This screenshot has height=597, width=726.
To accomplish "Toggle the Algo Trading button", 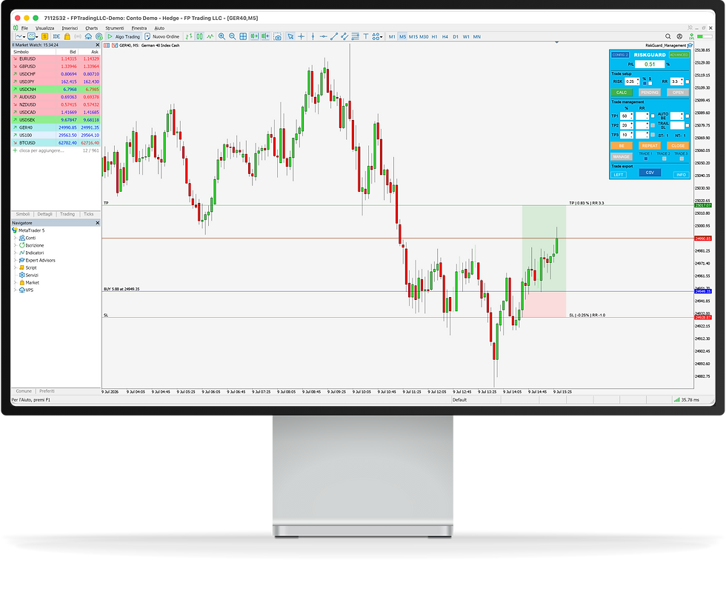I will tap(124, 36).
